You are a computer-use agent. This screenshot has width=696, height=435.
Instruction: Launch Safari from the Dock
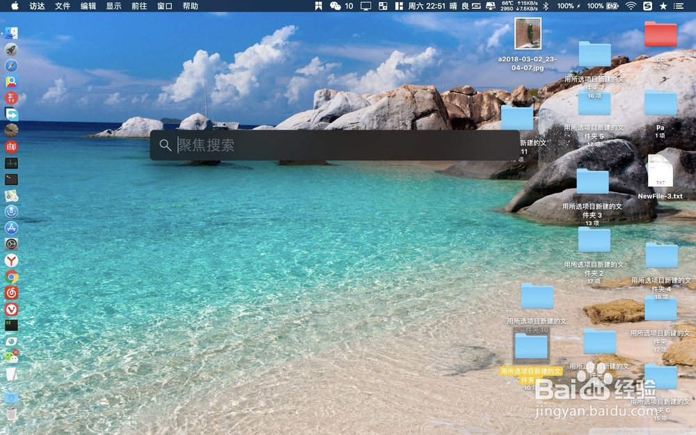coord(12,65)
